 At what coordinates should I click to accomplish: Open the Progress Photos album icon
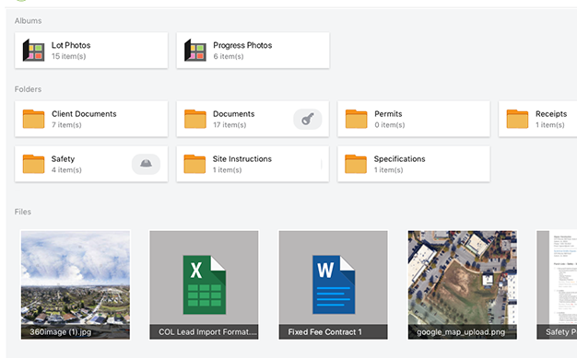coord(195,51)
